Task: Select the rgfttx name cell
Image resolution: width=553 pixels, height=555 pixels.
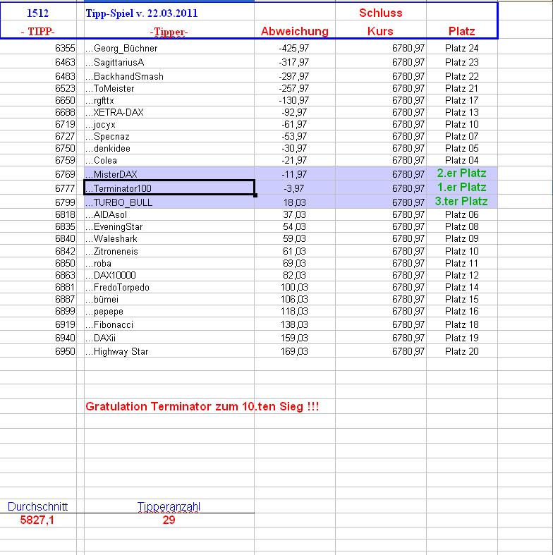Action: 169,101
